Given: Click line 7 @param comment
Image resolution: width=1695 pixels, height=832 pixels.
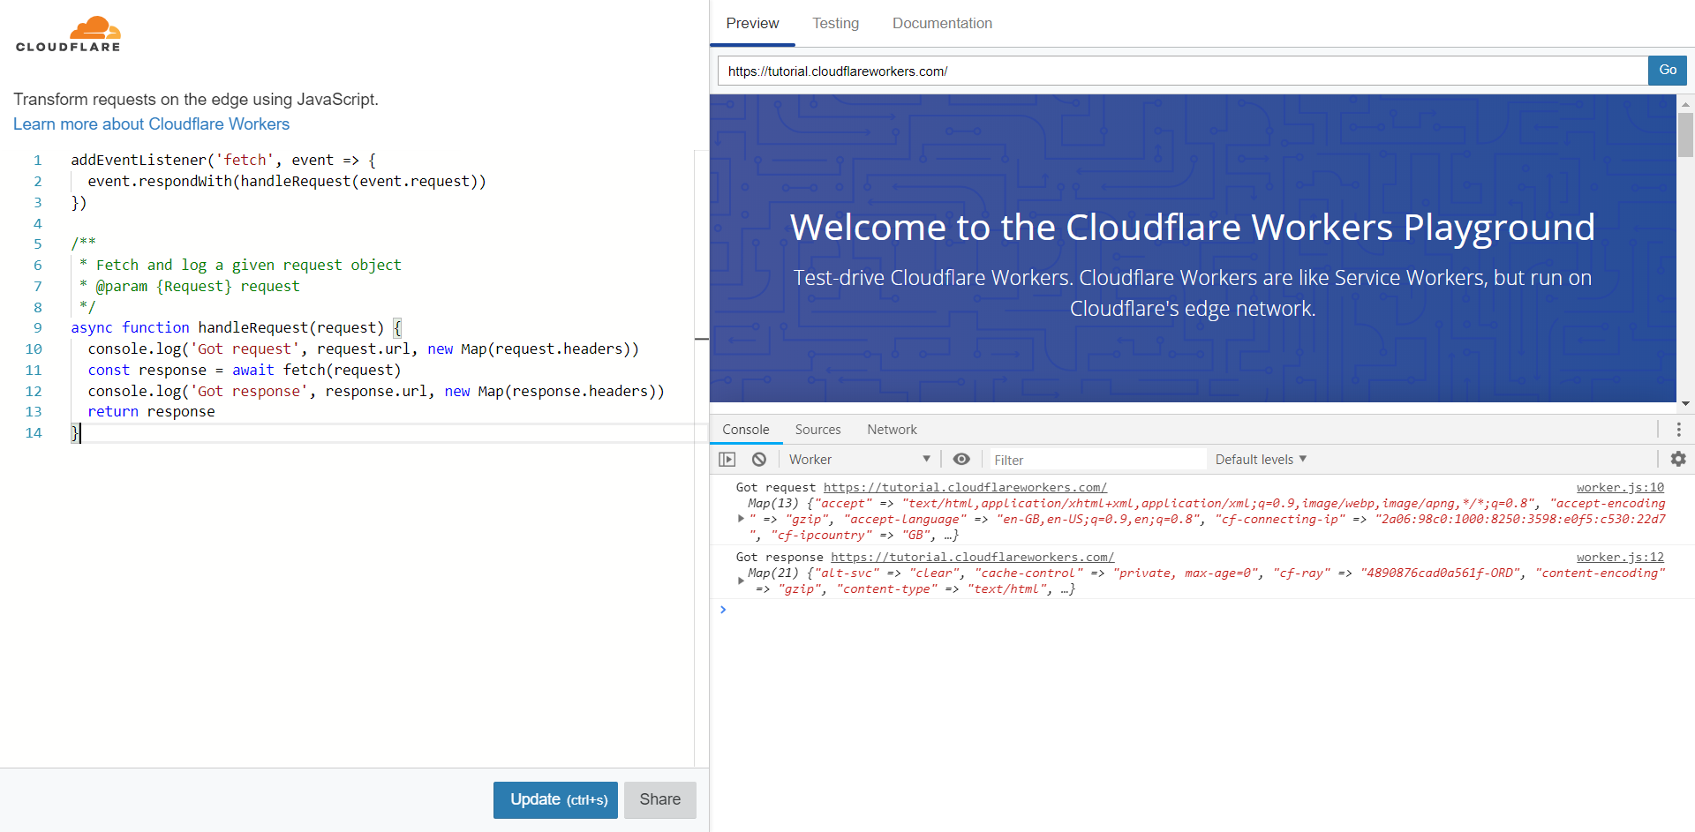Looking at the screenshot, I should click(190, 286).
